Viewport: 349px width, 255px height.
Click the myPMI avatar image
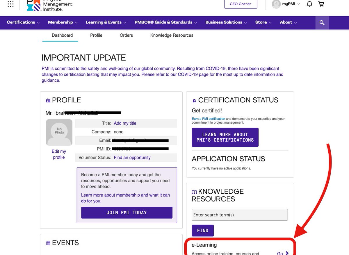click(x=276, y=4)
